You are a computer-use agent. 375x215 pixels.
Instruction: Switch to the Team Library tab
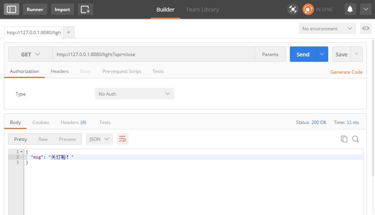[202, 10]
